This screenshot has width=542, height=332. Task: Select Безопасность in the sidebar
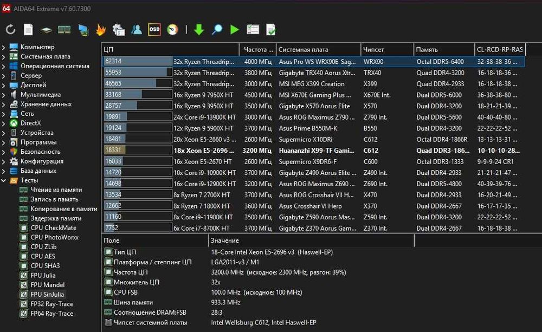click(40, 152)
